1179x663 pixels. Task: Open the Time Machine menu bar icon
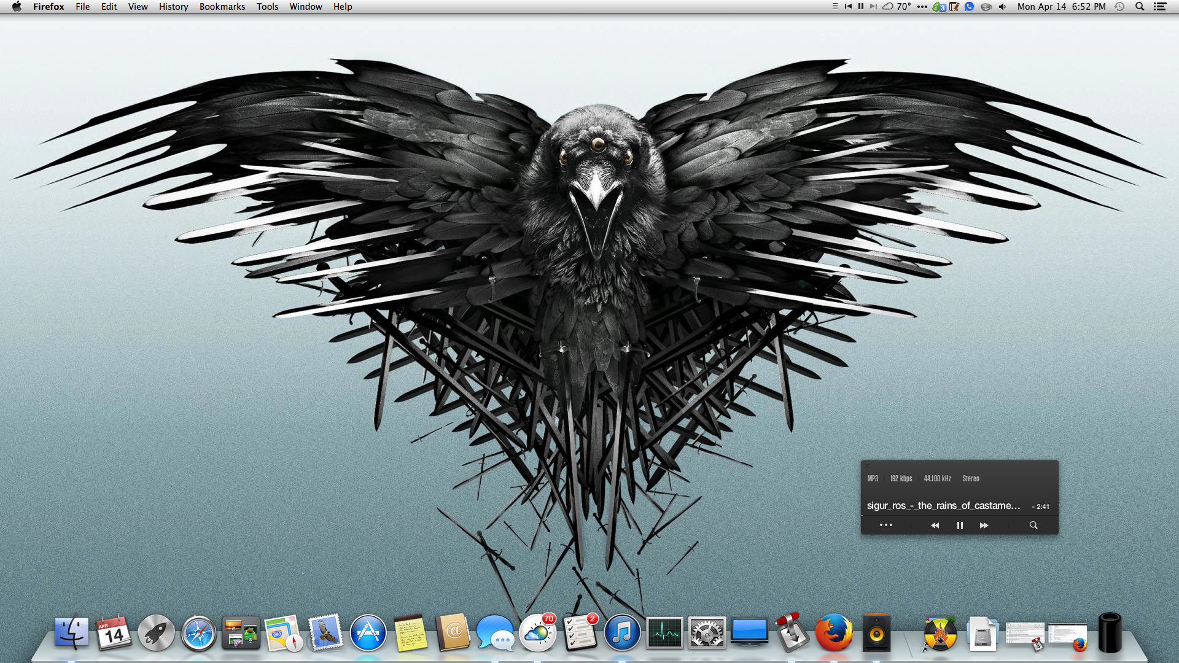tap(1119, 7)
